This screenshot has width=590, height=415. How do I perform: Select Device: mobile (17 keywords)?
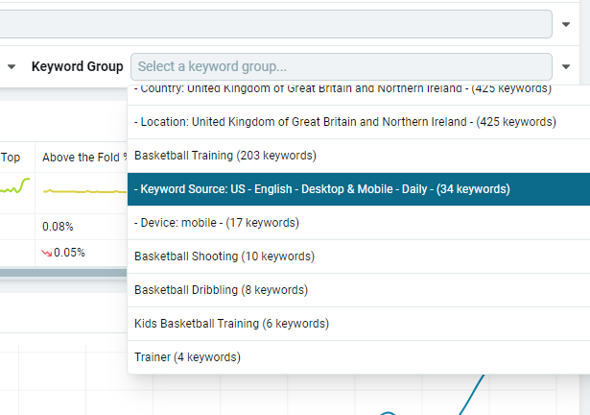pyautogui.click(x=359, y=223)
